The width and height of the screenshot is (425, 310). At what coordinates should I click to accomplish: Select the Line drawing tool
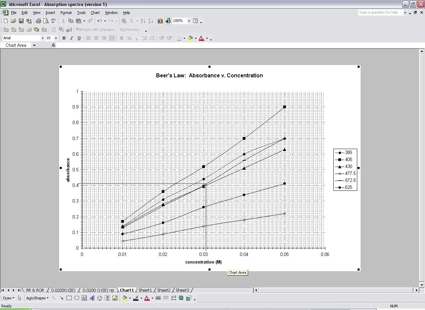53,298
